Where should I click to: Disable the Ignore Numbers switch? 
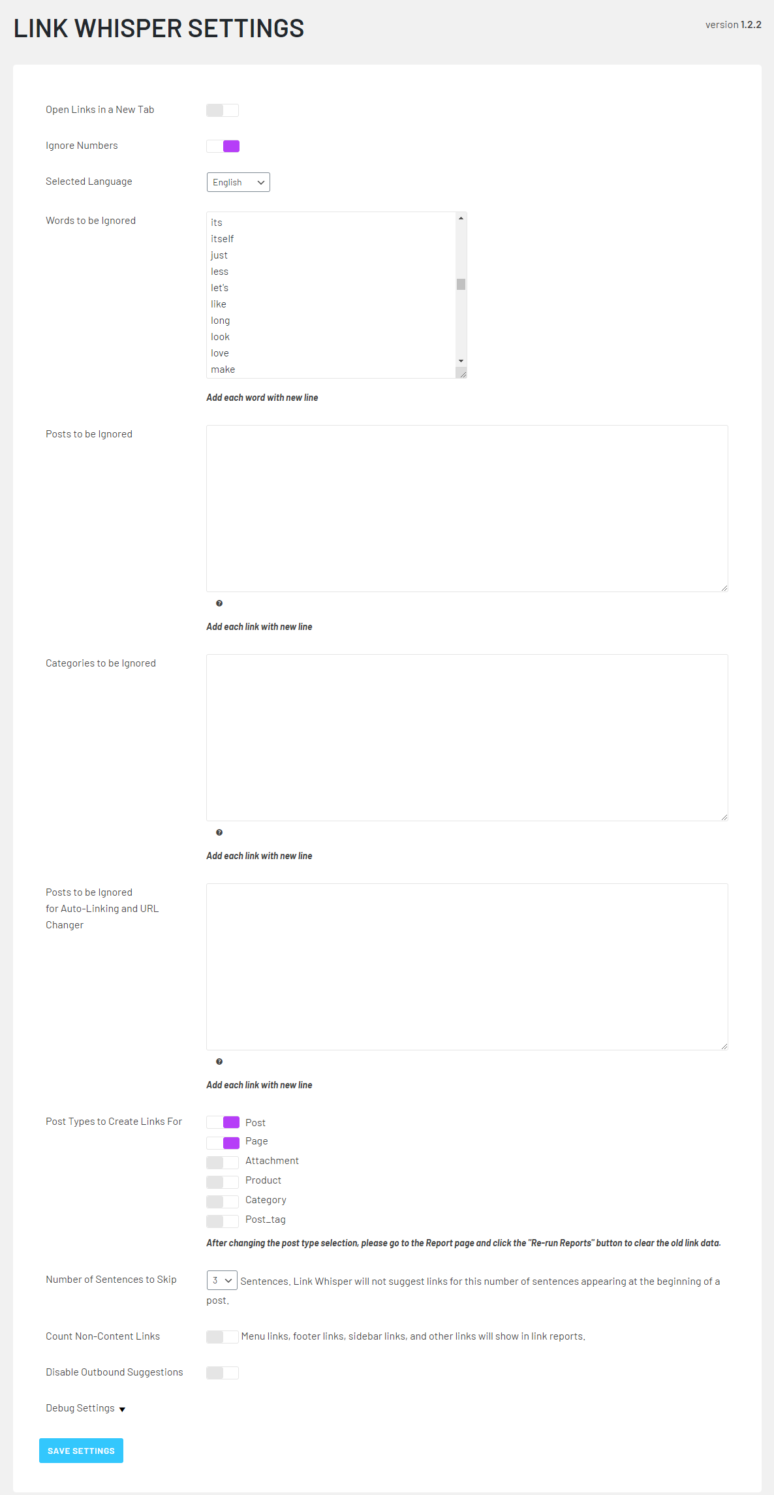(x=223, y=146)
